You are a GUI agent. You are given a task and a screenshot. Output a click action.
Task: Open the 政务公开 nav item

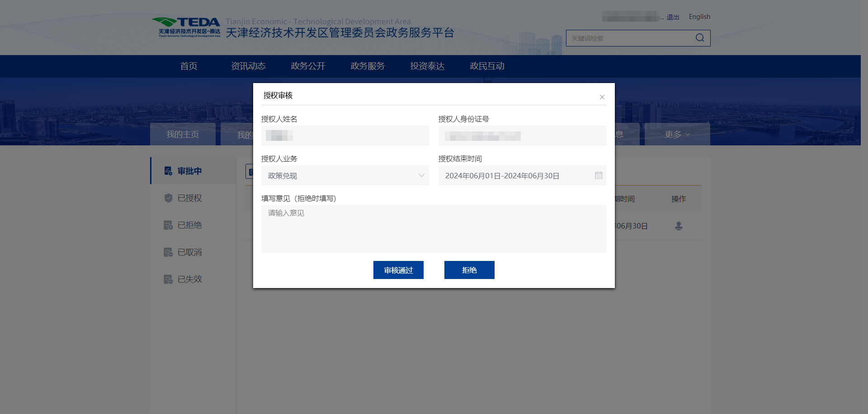308,66
